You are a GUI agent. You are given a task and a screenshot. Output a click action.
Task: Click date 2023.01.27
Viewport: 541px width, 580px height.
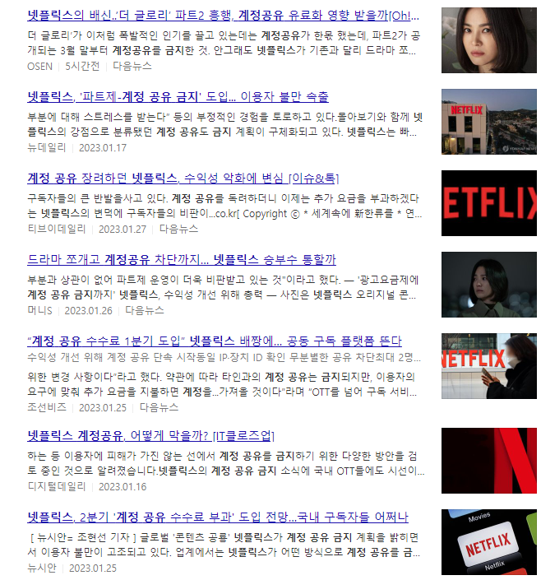123,230
